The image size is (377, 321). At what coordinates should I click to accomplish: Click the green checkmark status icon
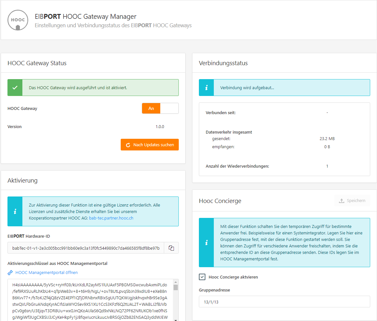(x=15, y=88)
